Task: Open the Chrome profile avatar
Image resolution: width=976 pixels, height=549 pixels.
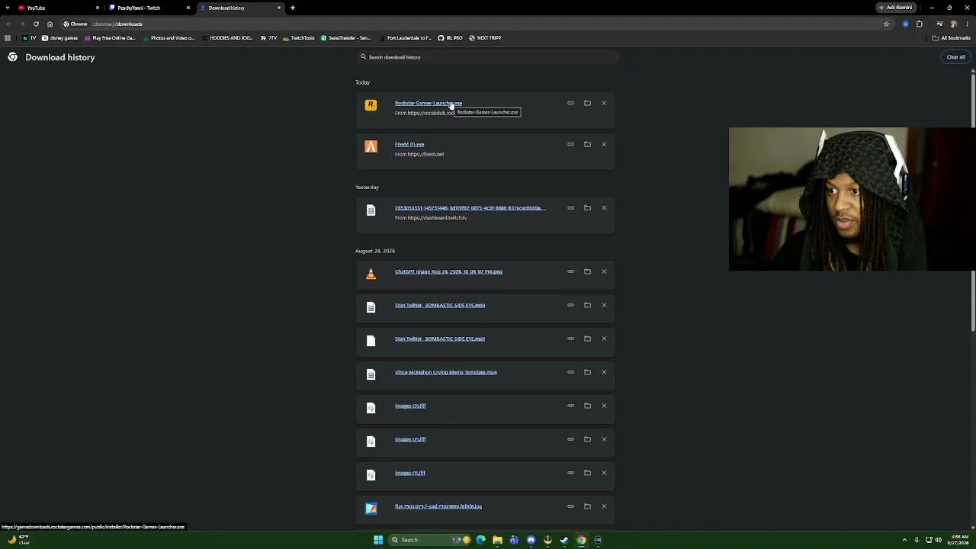Action: pyautogui.click(x=953, y=24)
